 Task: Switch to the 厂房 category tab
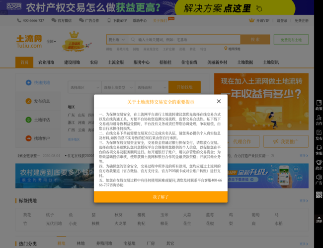pyautogui.click(x=151, y=243)
